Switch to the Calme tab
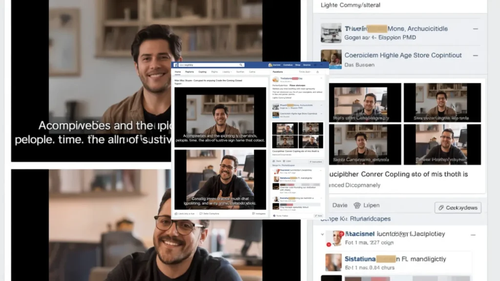 pyautogui.click(x=252, y=72)
